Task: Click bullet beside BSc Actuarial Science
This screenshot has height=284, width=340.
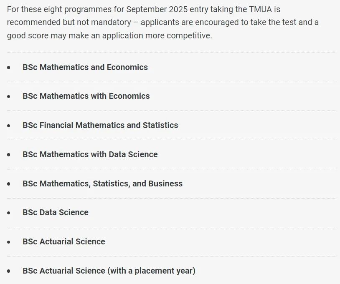Action: pyautogui.click(x=9, y=242)
